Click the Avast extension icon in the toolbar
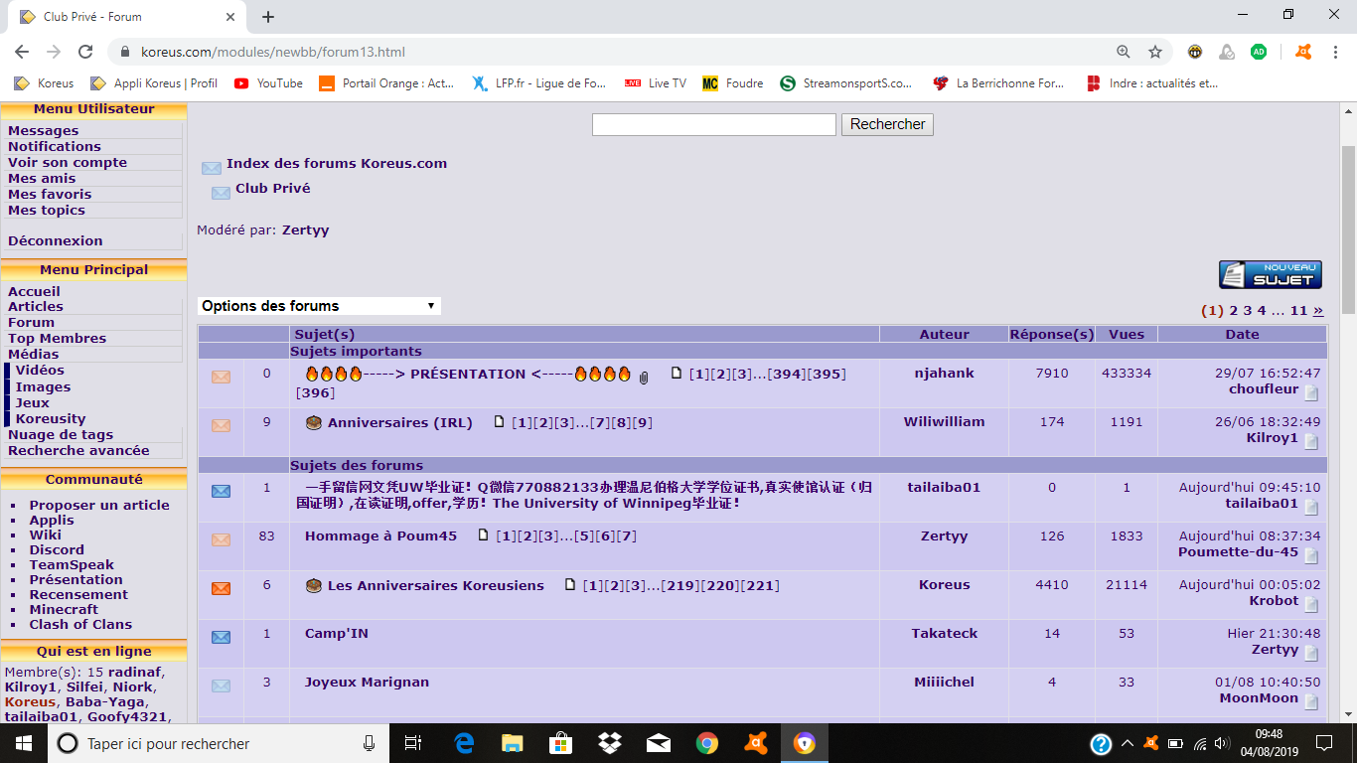The image size is (1357, 763). pos(1303,52)
